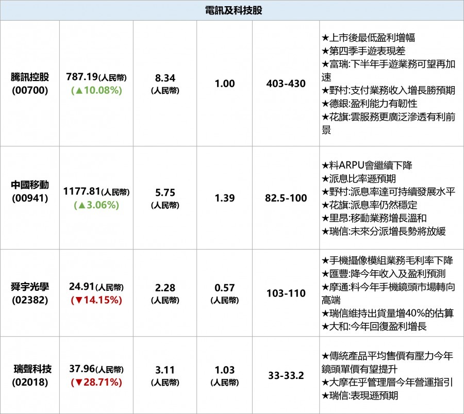Select the 1177.81 profit value cell
464x414 pixels.
coord(96,192)
